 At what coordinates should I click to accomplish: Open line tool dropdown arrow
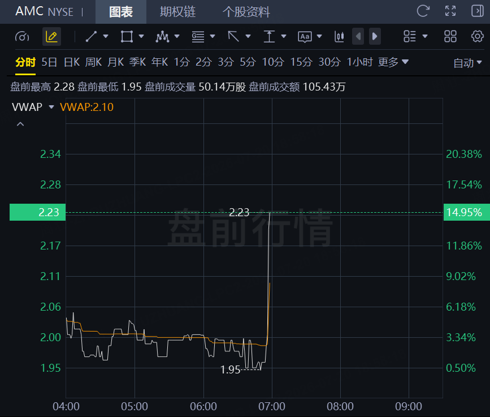[x=106, y=36]
